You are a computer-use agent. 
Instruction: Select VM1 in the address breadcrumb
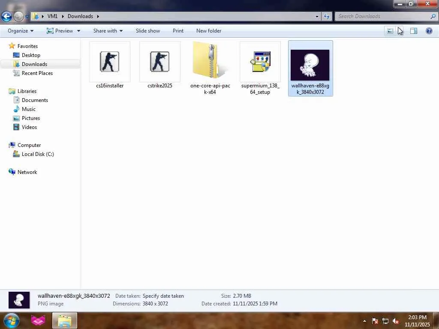tap(52, 16)
